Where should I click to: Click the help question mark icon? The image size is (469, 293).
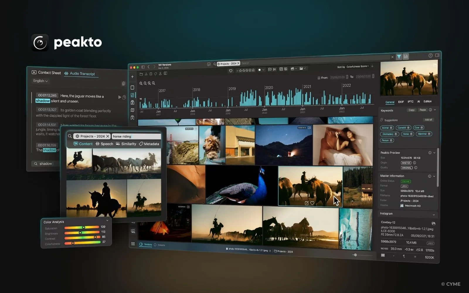(430, 55)
